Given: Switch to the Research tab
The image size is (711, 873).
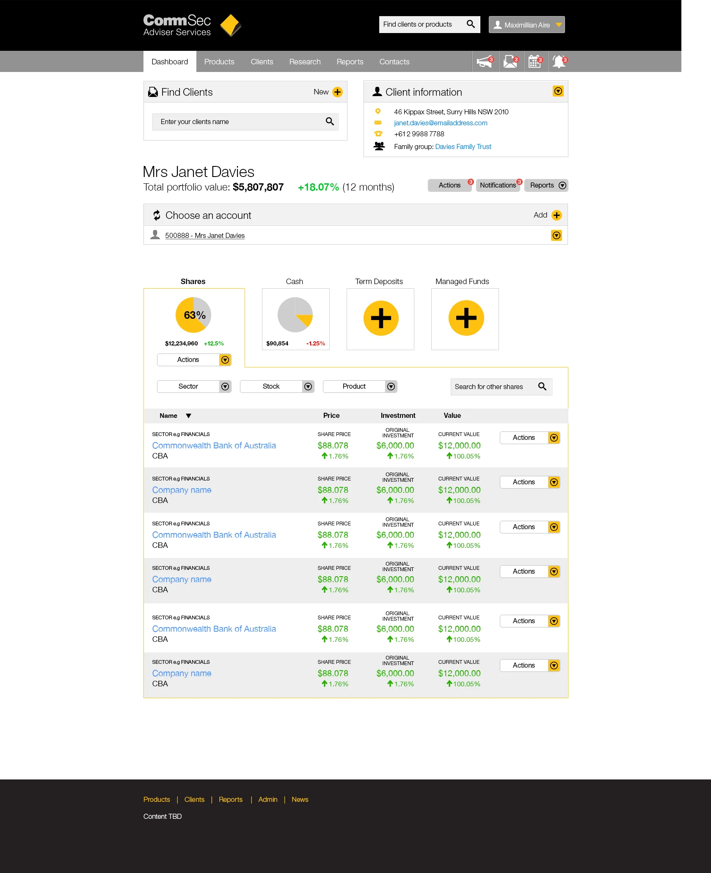Looking at the screenshot, I should [305, 61].
